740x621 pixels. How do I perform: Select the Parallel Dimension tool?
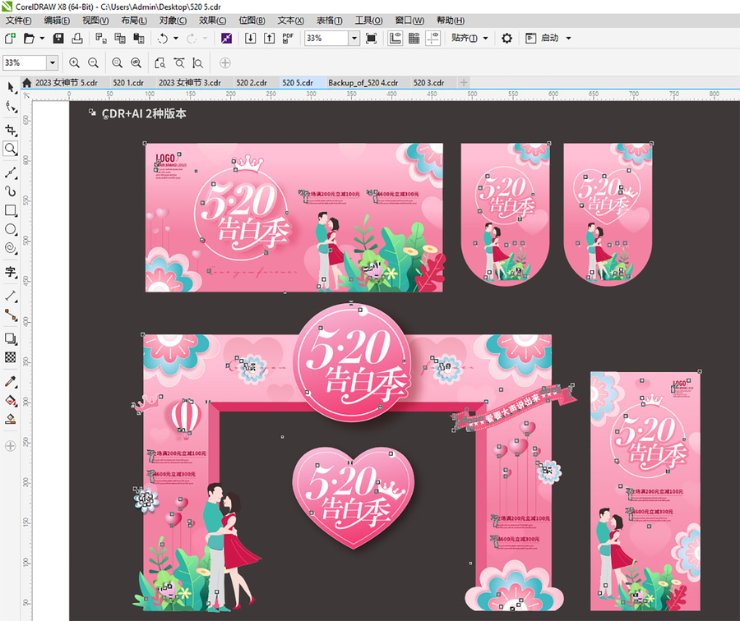[11, 296]
